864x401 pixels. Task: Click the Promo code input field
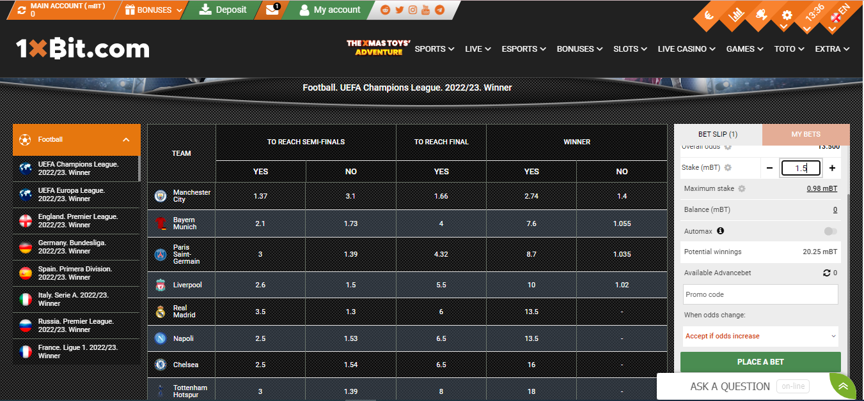[x=760, y=294]
